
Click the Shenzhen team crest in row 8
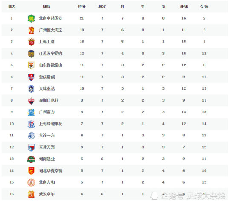point(31,101)
